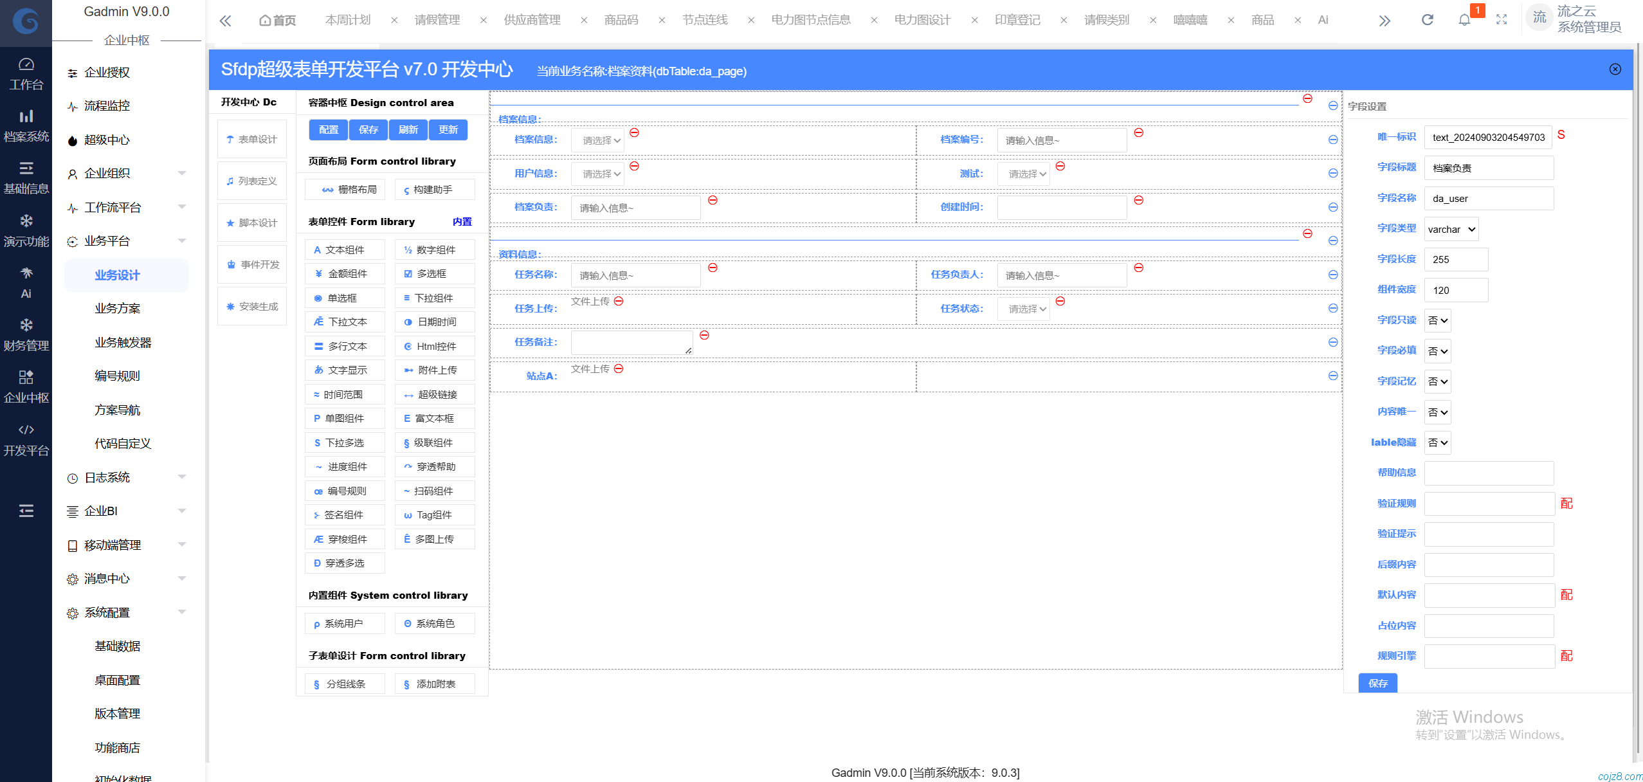Image resolution: width=1643 pixels, height=782 pixels.
Task: Open the notification bell
Action: (x=1464, y=20)
